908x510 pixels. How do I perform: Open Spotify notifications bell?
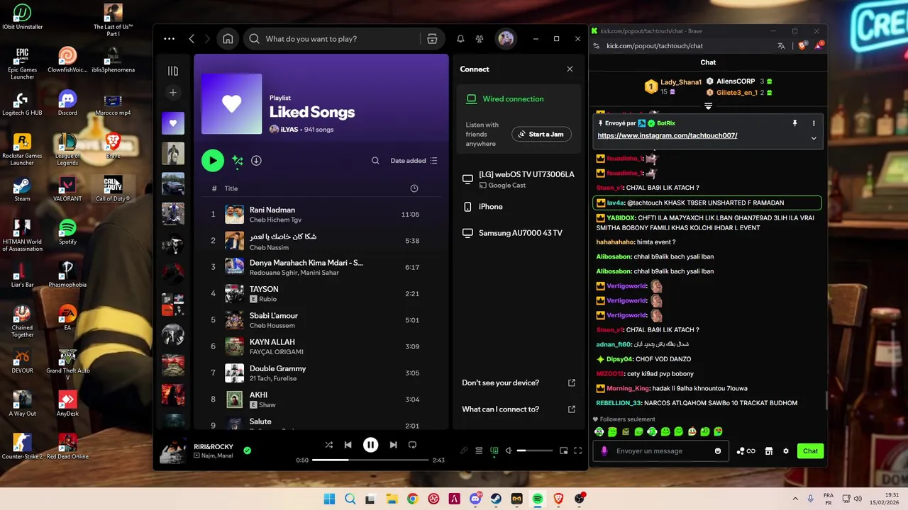(x=460, y=39)
